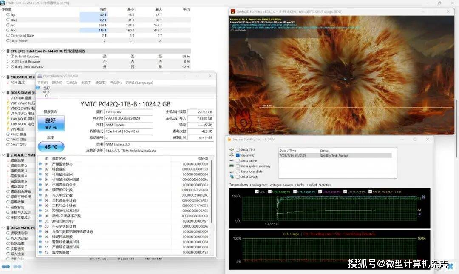Image resolution: width=459 pixels, height=274 pixels.
Task: Click the 属性名称 column header
Action: click(59, 159)
